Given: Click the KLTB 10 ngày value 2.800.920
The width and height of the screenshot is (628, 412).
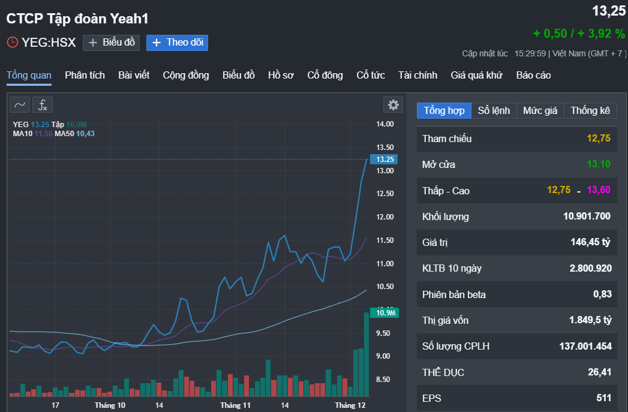Looking at the screenshot, I should point(591,268).
